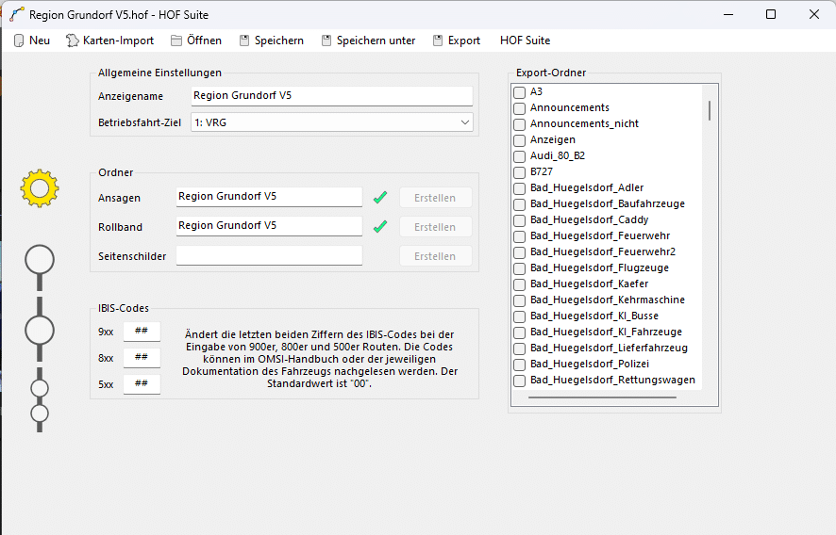Enable the Announcements export folder checkbox
Screen dimensions: 836x535
(519, 108)
